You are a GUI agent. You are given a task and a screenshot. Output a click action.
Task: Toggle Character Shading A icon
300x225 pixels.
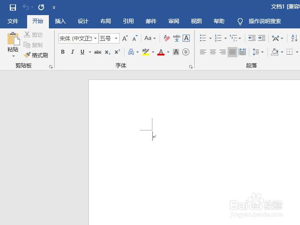coord(176,52)
